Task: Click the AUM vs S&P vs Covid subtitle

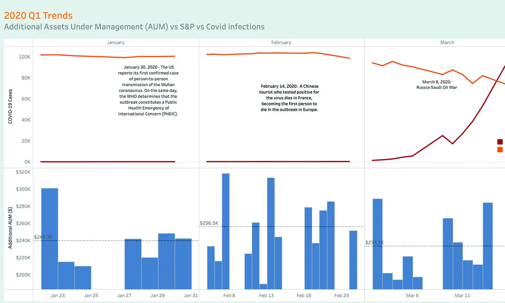Action: [134, 27]
